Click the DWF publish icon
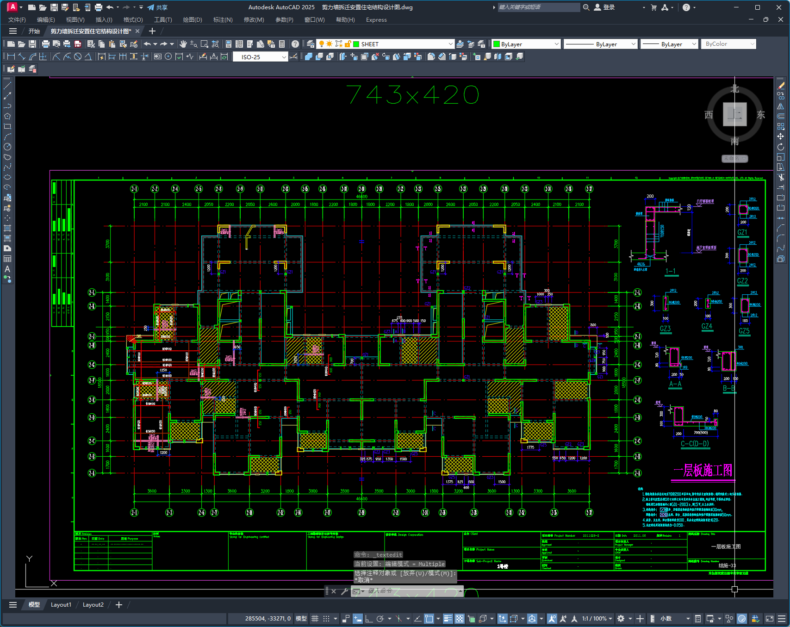 pyautogui.click(x=78, y=44)
